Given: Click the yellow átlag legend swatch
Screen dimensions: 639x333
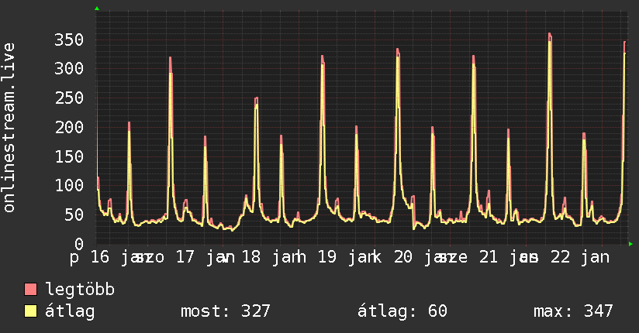Looking at the screenshot, I should pyautogui.click(x=30, y=311).
